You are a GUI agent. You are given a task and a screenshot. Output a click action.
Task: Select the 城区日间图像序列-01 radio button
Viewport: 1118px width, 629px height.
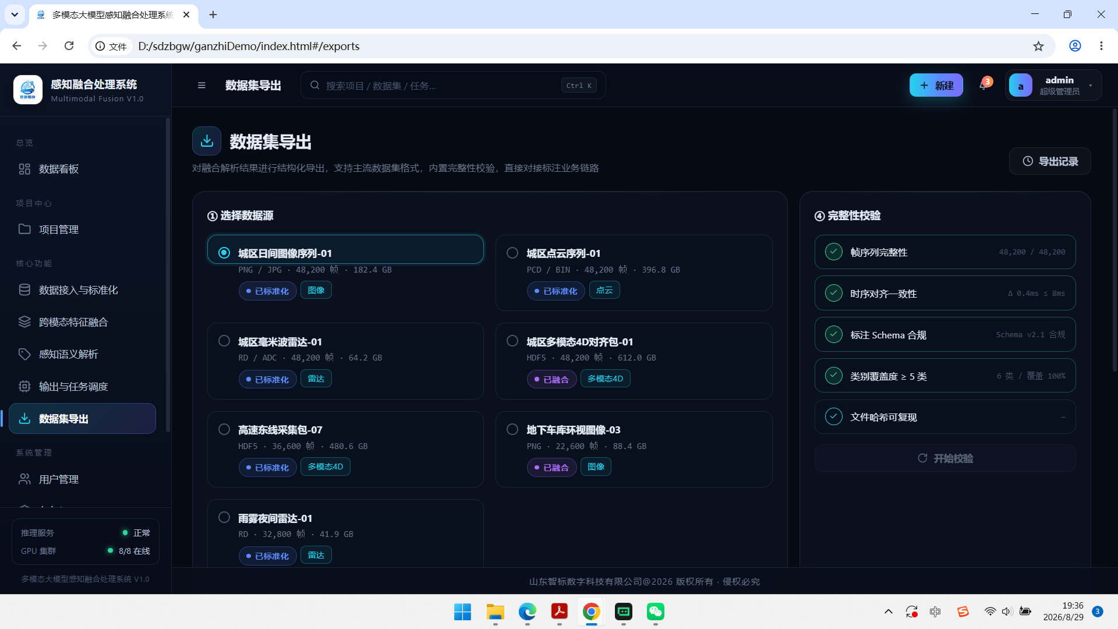coord(224,253)
